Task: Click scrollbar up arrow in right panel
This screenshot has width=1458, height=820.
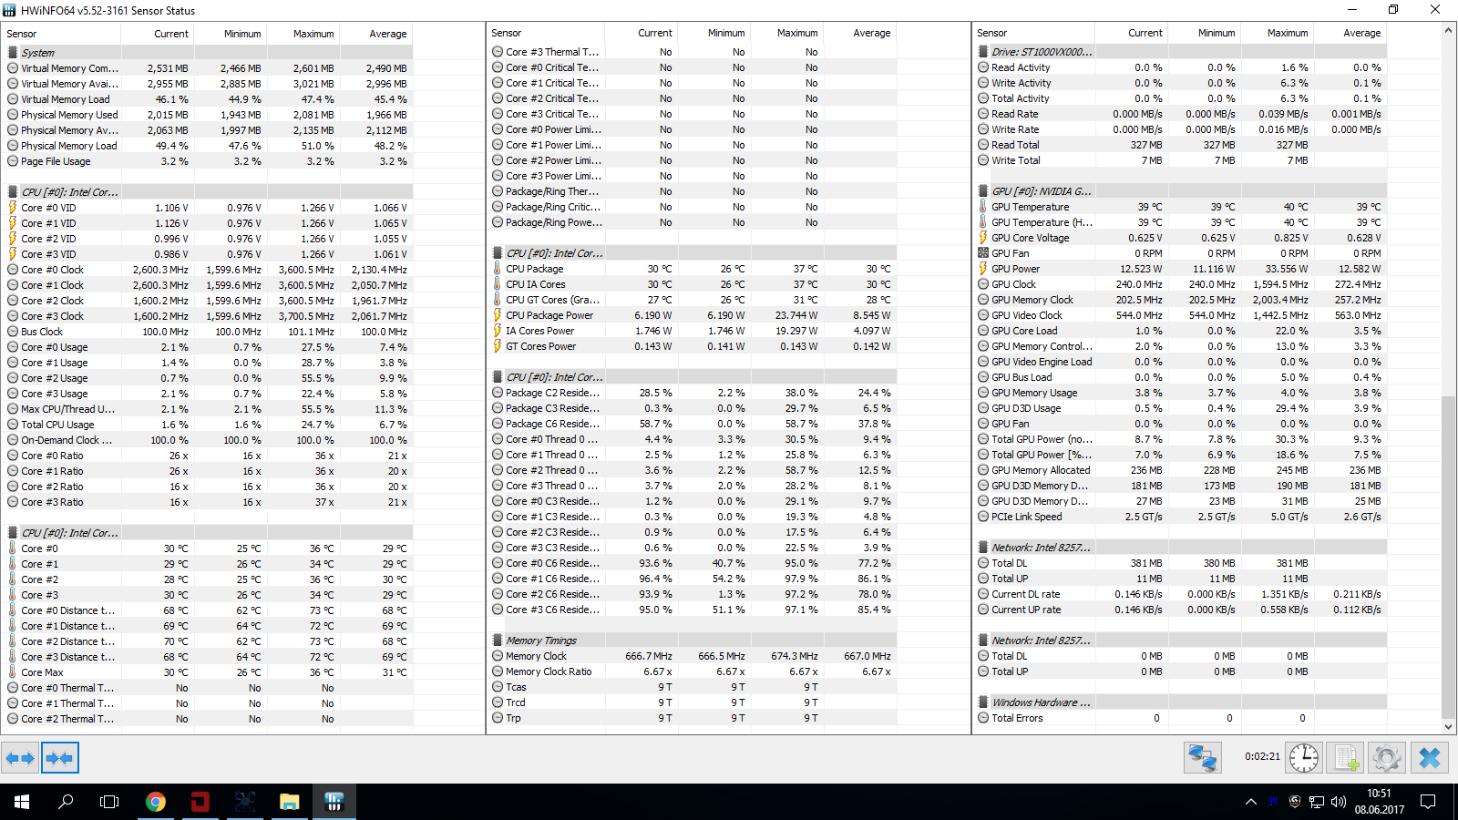Action: point(1449,30)
